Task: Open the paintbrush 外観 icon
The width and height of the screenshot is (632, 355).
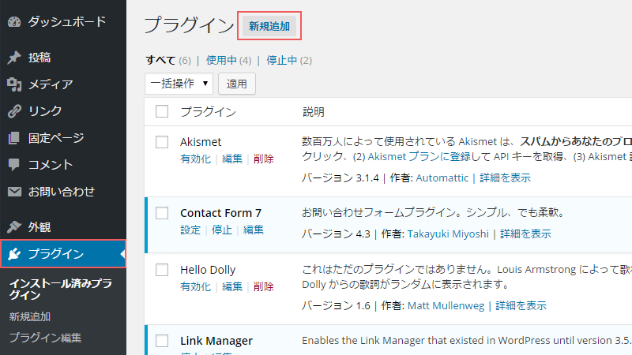Action: (x=14, y=227)
